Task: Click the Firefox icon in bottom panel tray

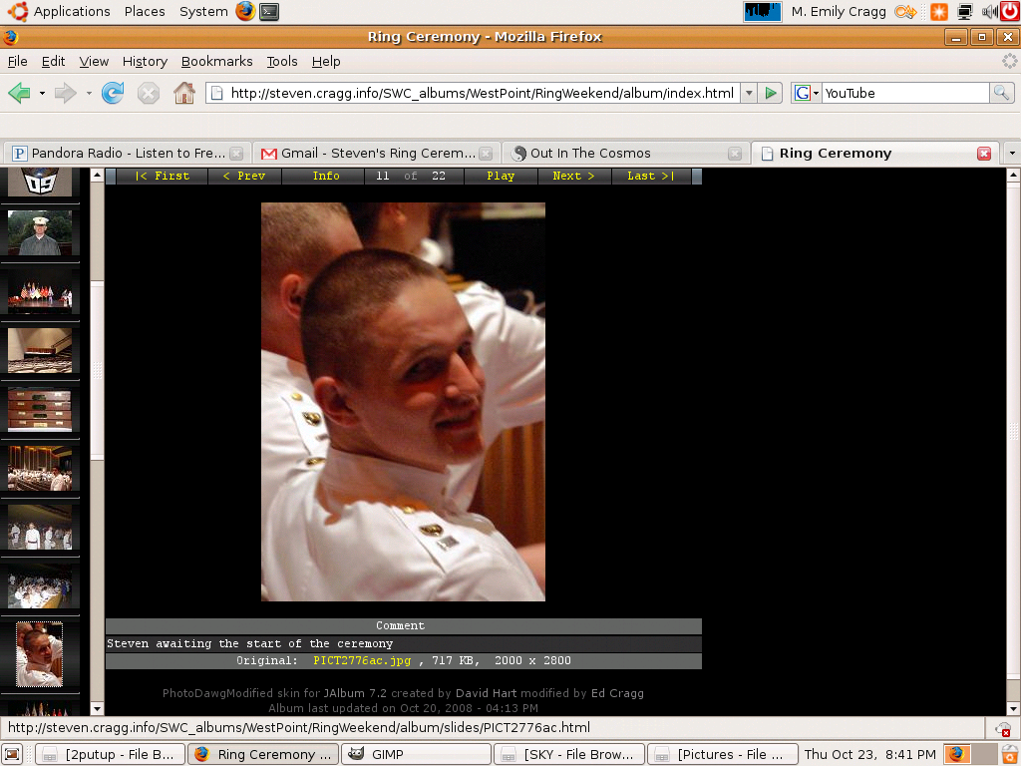Action: 956,754
